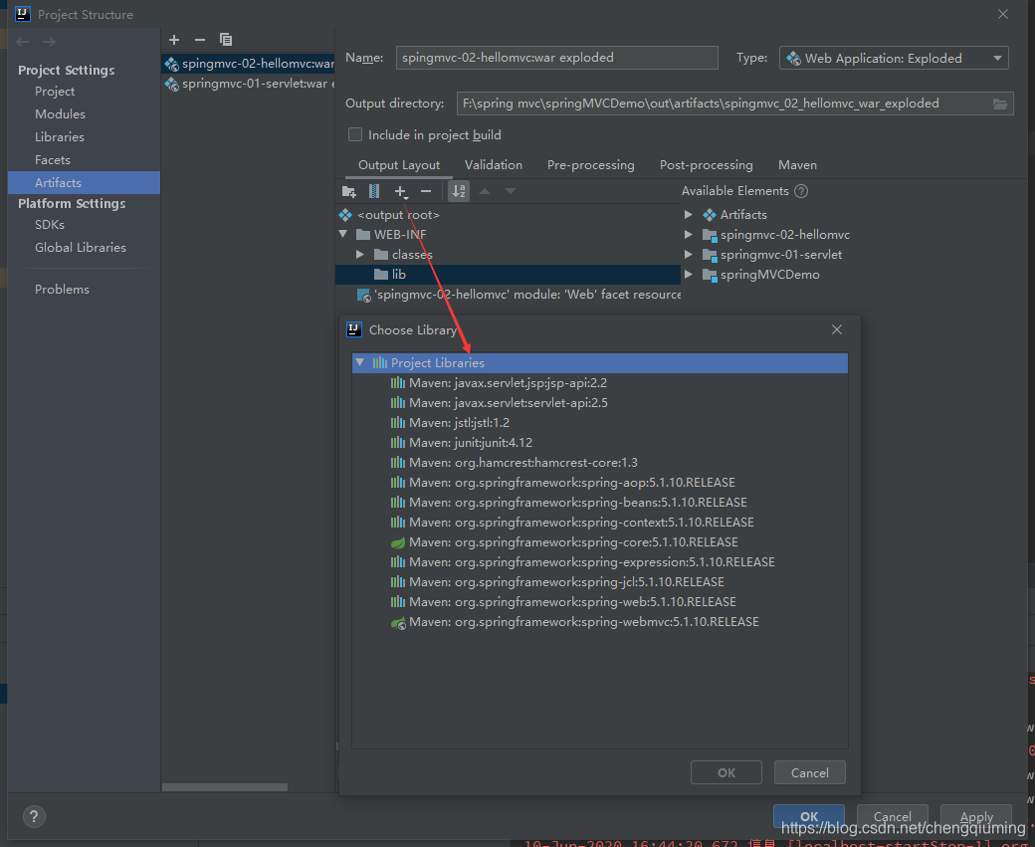1035x847 pixels.
Task: Click Cancel in Project Structure window
Action: click(x=893, y=816)
